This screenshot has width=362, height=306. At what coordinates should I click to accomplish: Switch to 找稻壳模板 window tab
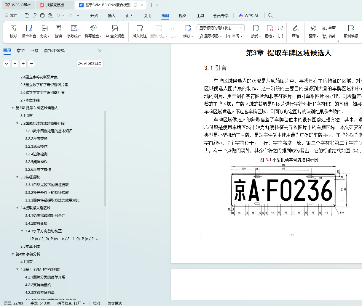point(55,5)
